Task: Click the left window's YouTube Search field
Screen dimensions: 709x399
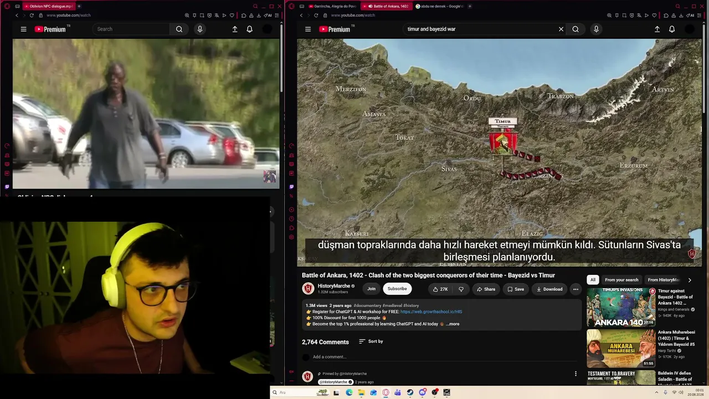Action: pyautogui.click(x=131, y=29)
